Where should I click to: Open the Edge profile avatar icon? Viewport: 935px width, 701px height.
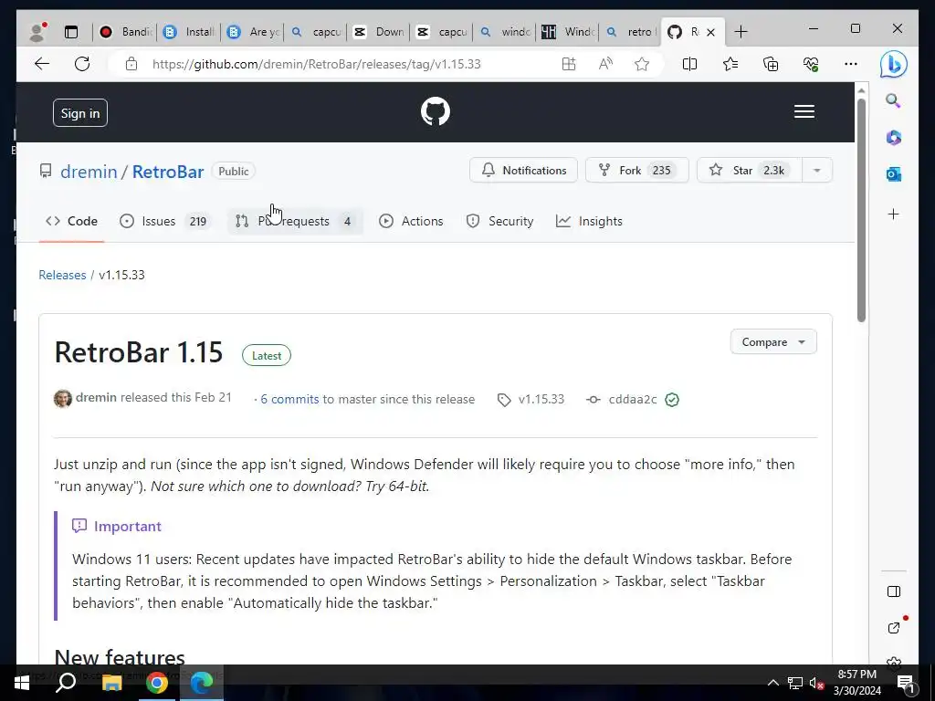point(37,32)
